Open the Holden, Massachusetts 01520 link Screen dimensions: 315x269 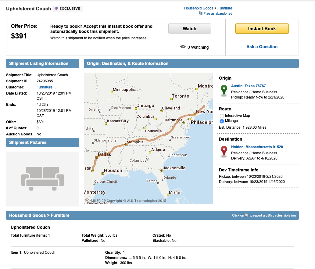(256, 147)
